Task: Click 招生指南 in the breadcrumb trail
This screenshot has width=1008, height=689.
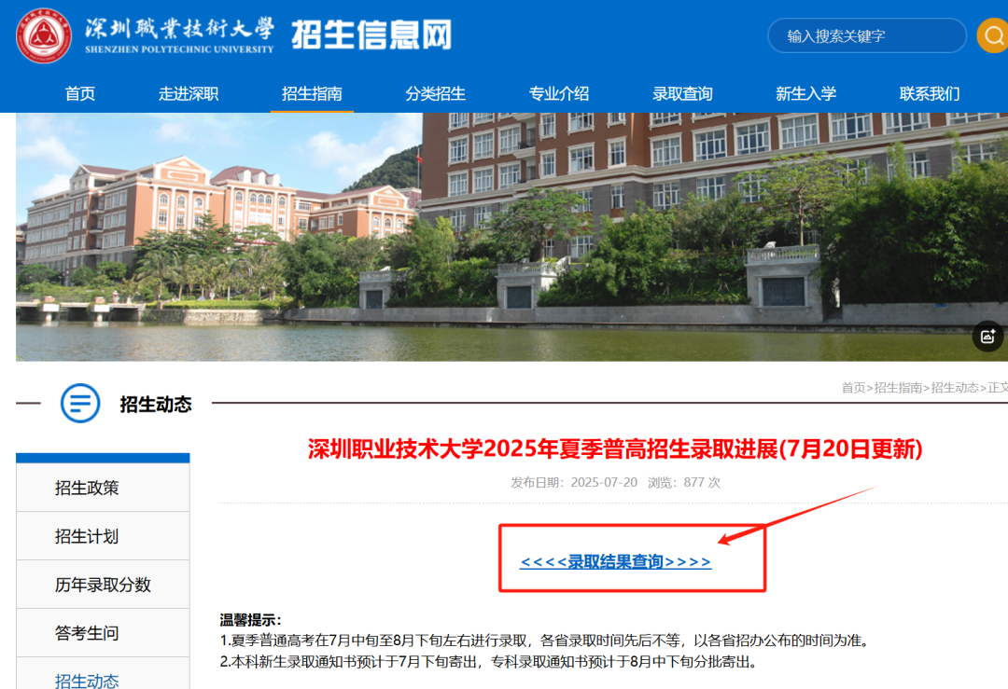Action: pyautogui.click(x=898, y=388)
